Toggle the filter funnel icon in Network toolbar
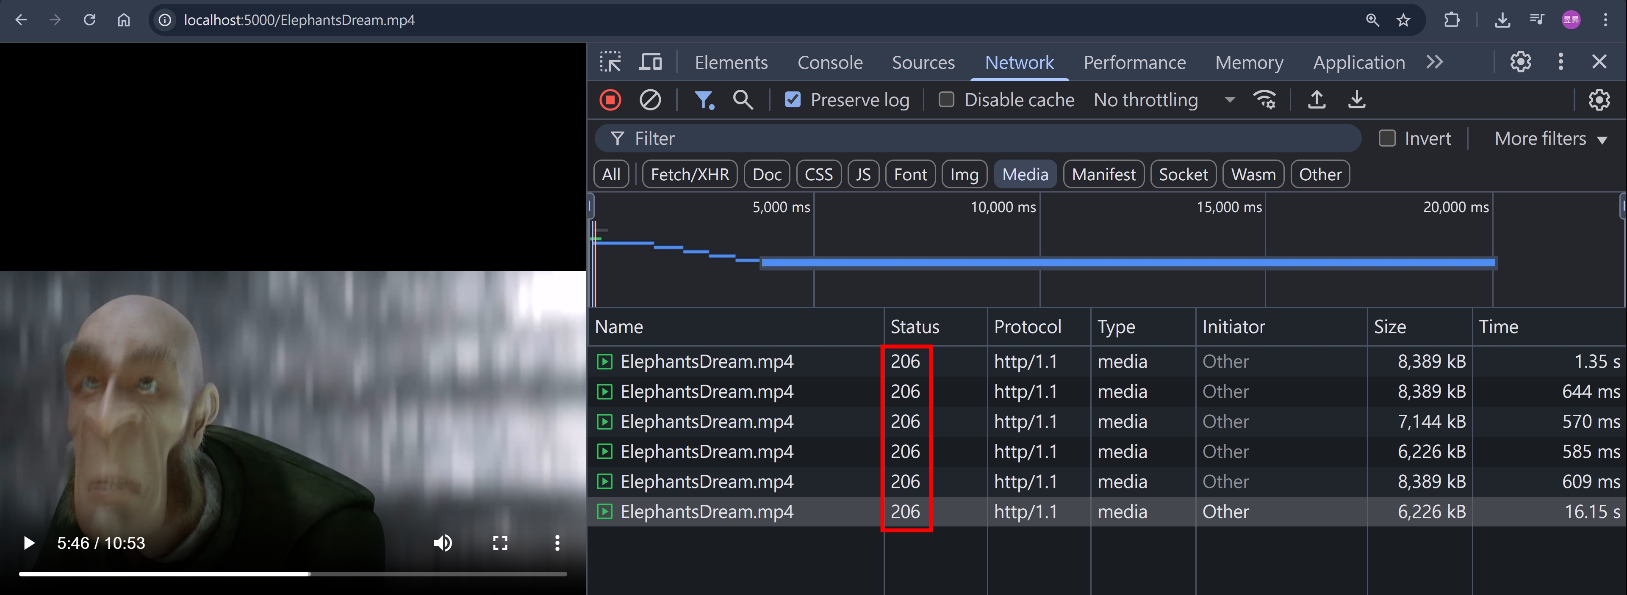The height and width of the screenshot is (595, 1627). (704, 100)
